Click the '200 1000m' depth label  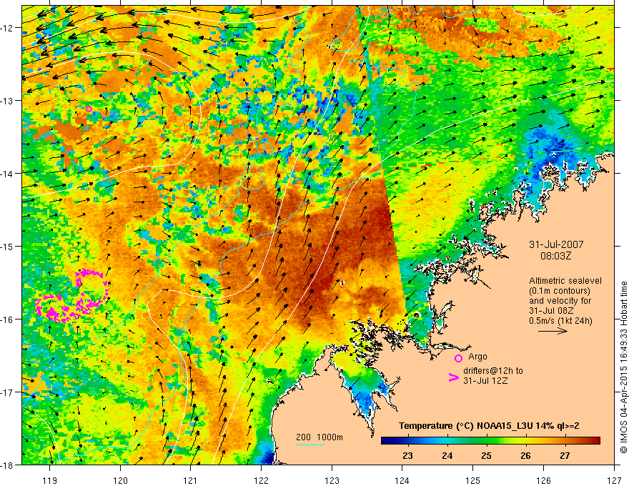(x=320, y=437)
